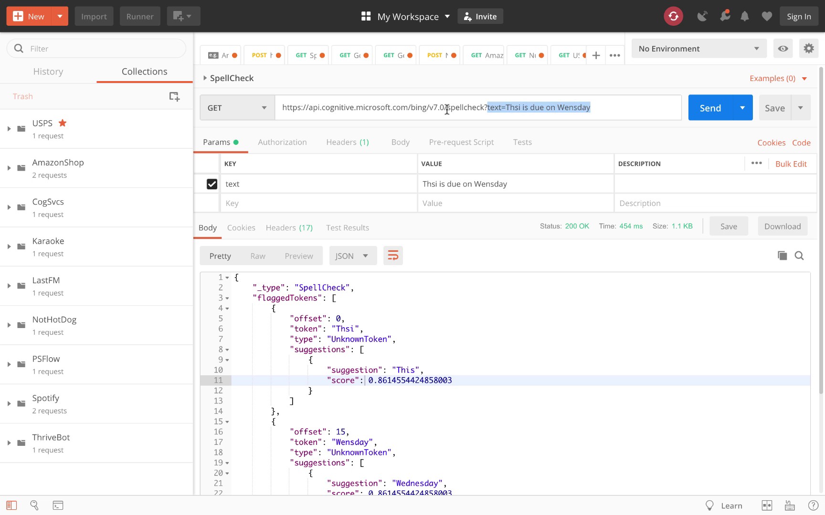Screen dimensions: 825x515
Task: Open the Send button dropdown arrow
Action: coord(742,108)
